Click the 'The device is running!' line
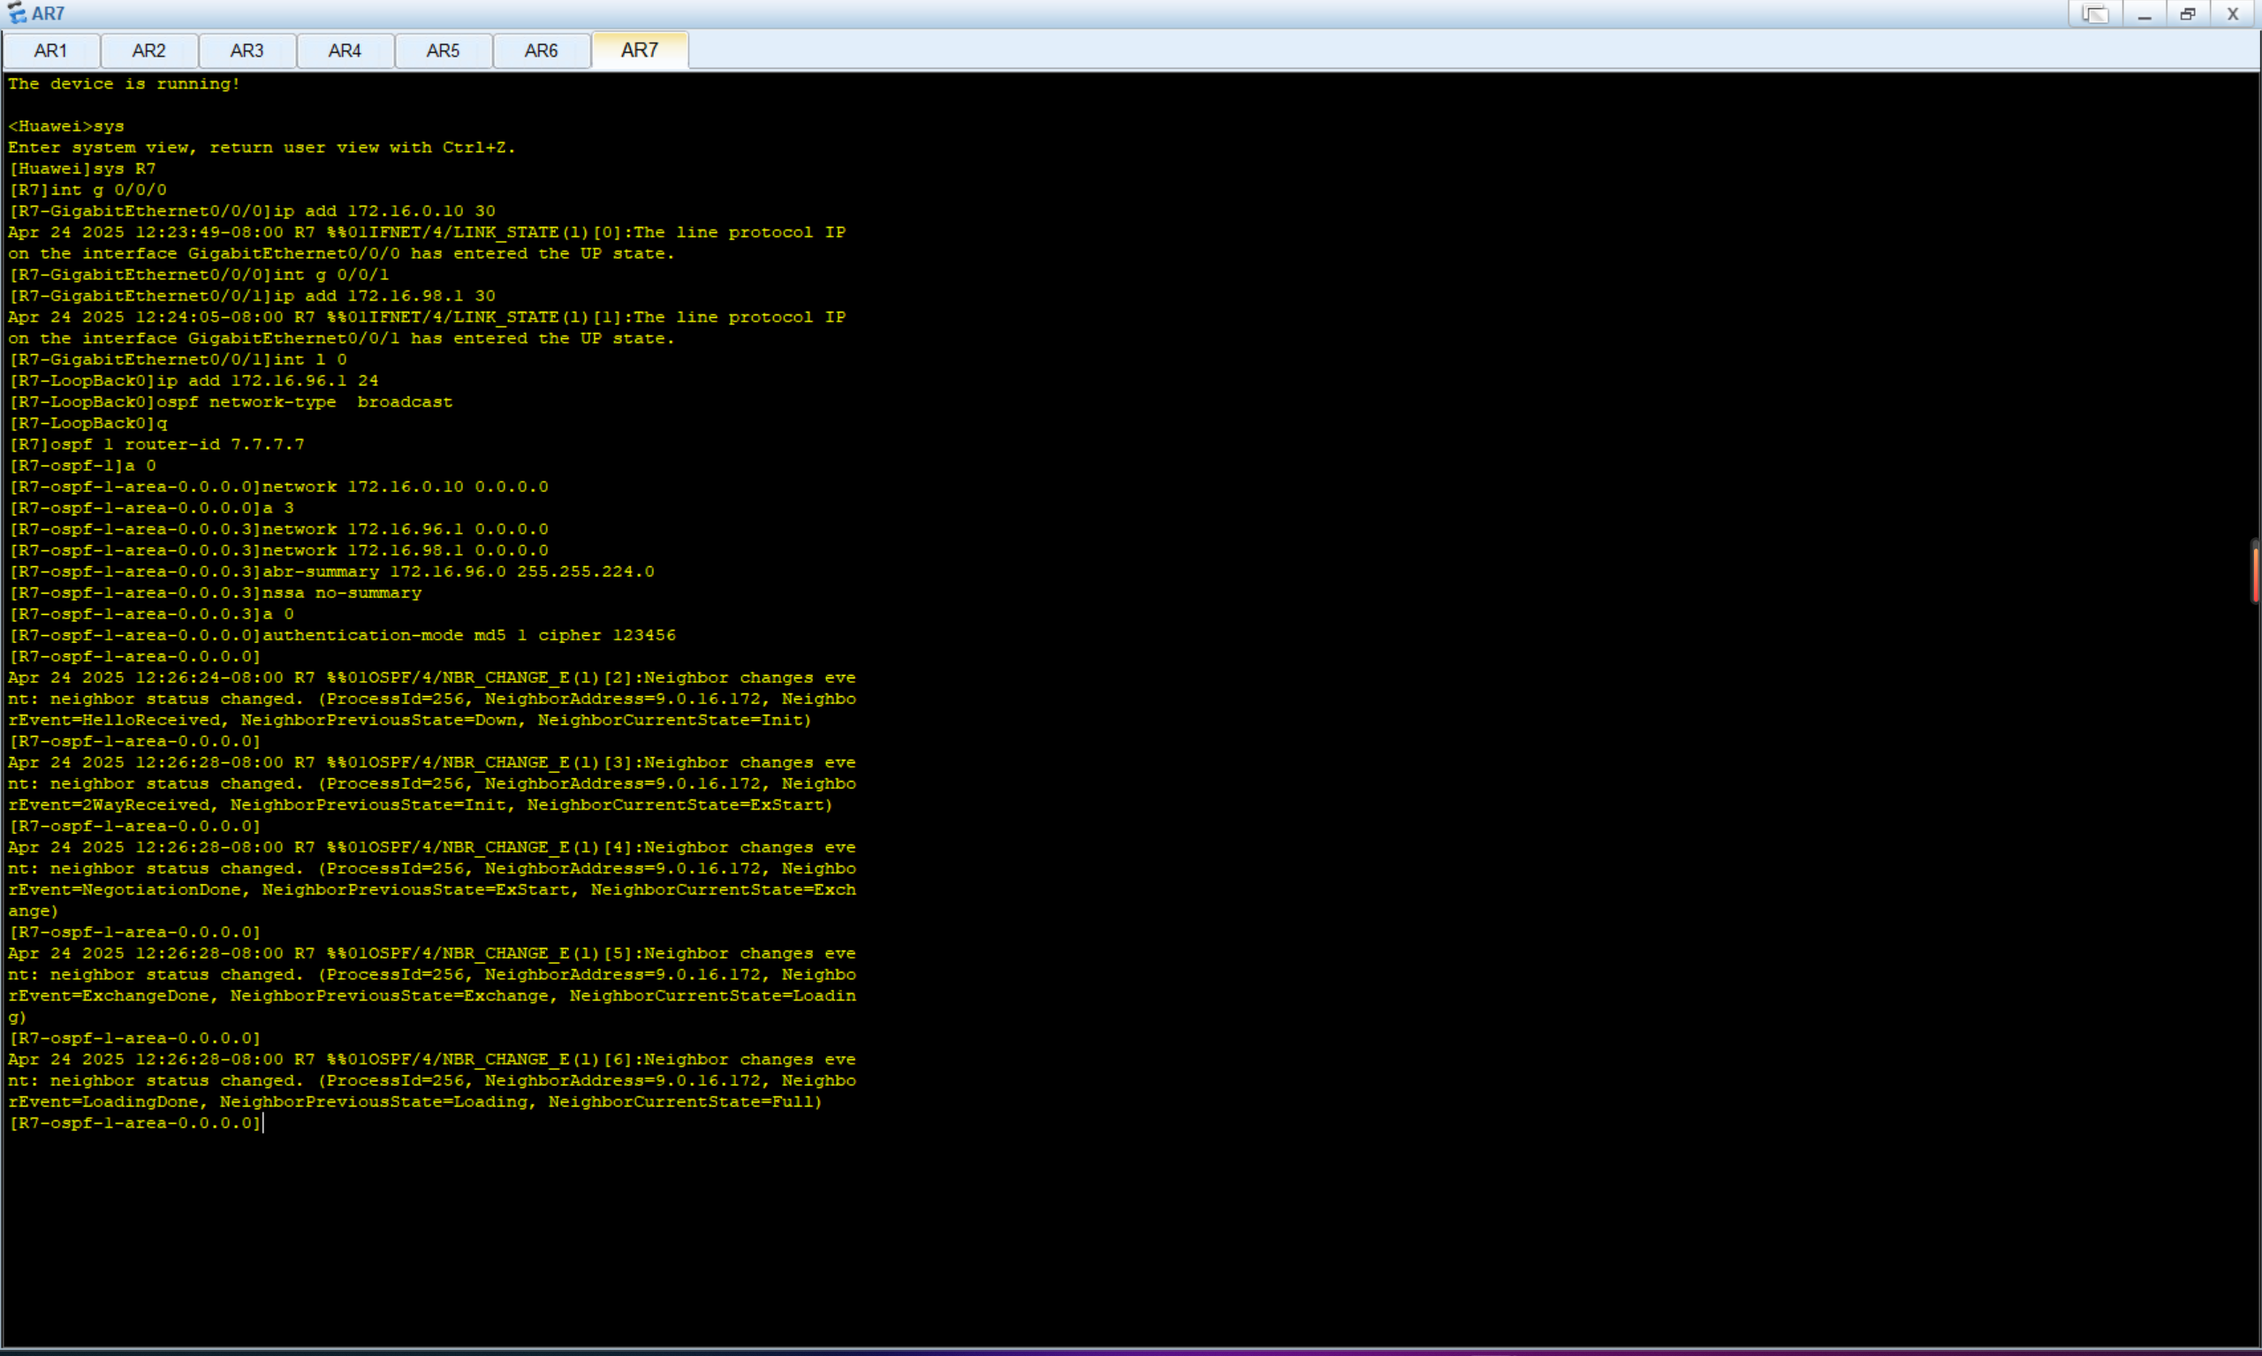Viewport: 2262px width, 1356px height. click(125, 84)
